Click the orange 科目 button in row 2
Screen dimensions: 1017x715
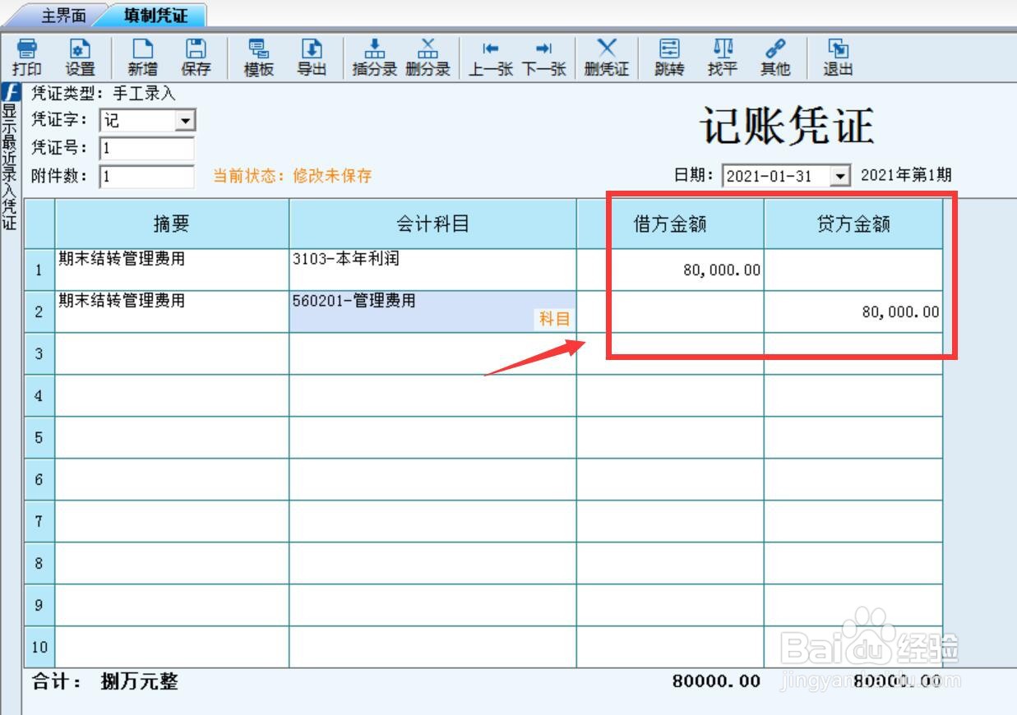tap(554, 319)
